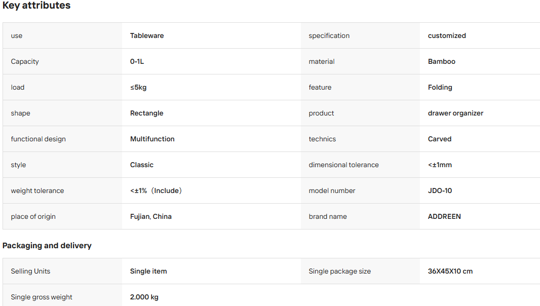
Task: Click the Key attributes heading
Action: point(36,6)
